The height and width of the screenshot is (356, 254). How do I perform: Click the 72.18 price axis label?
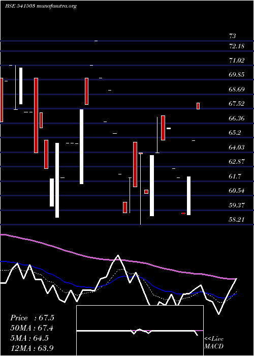tap(237, 46)
